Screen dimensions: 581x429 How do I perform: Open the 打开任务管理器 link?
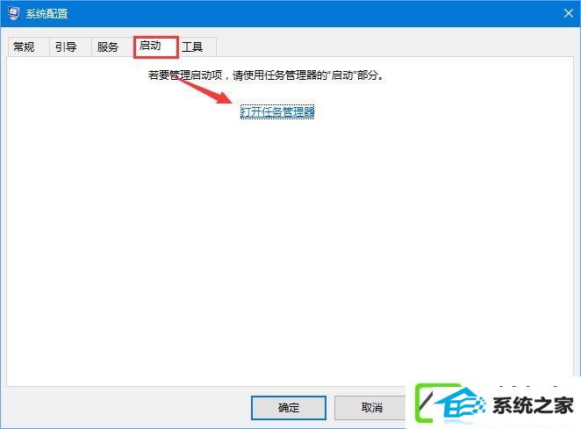click(277, 112)
